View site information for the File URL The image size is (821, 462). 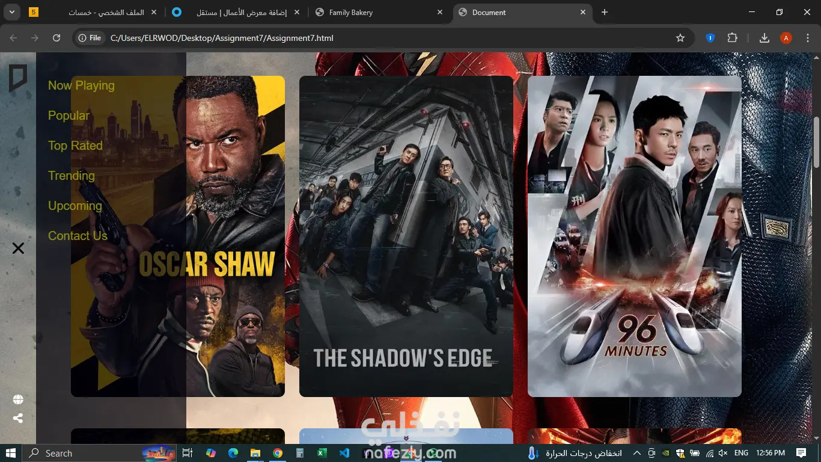90,38
